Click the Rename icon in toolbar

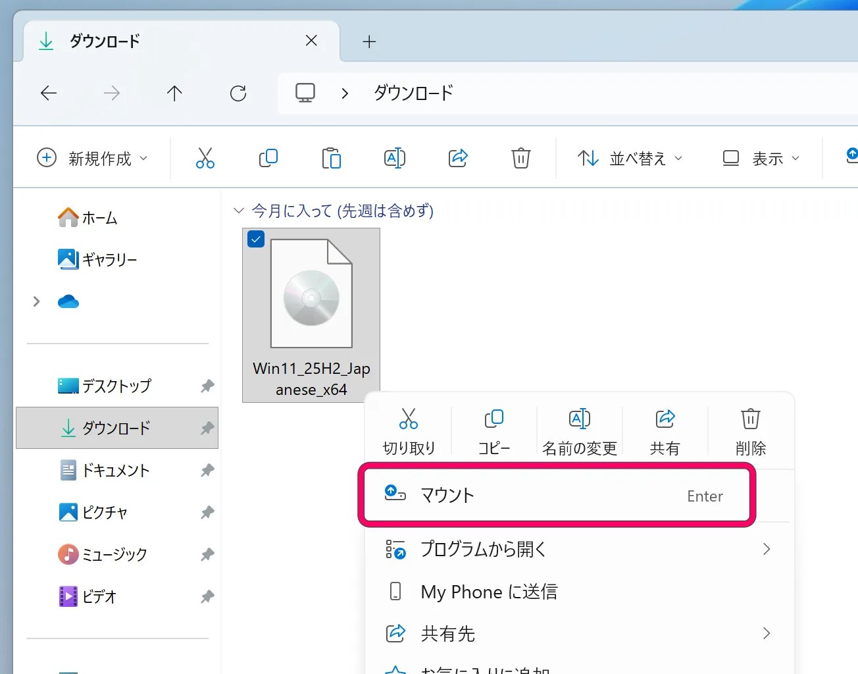[395, 158]
